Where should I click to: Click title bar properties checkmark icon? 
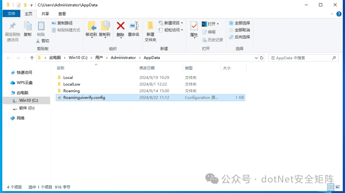[19, 5]
